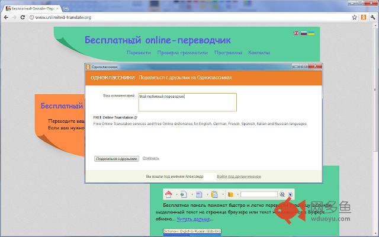Close the Одноклассники popup window

click(315, 66)
